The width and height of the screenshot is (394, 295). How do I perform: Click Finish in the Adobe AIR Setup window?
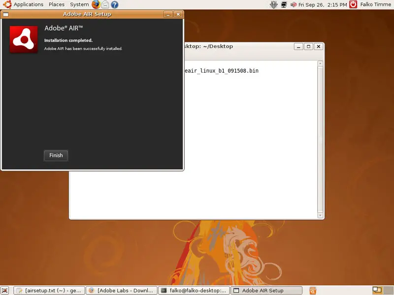coord(56,155)
